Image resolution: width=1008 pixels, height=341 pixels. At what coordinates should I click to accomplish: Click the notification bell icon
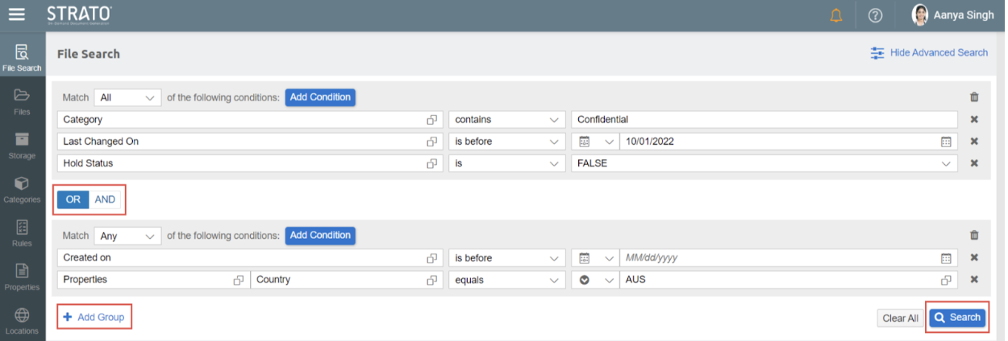point(836,15)
